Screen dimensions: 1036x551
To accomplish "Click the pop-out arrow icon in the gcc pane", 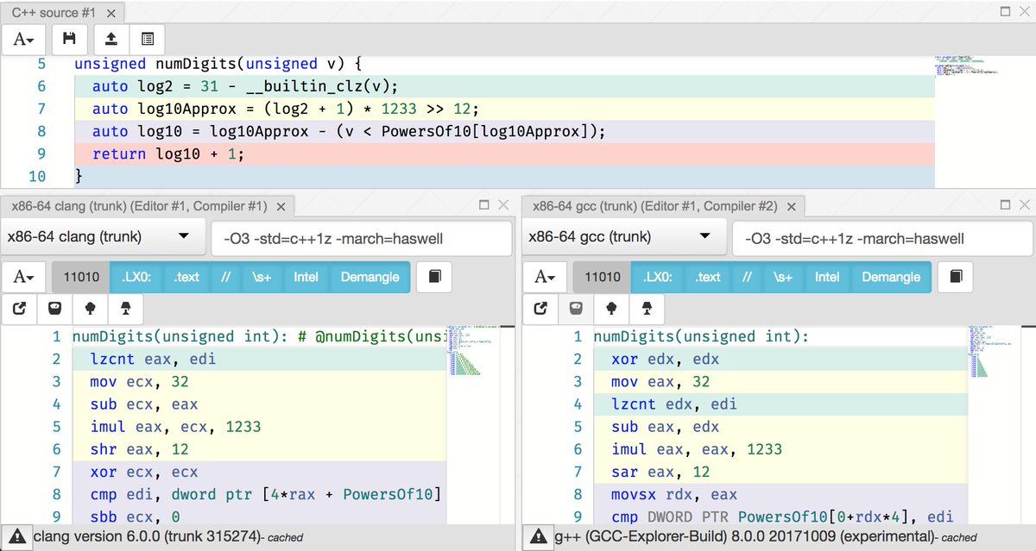I will pyautogui.click(x=540, y=308).
